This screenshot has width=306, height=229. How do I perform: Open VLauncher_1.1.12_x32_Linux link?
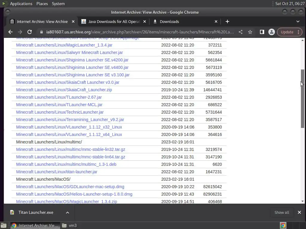pos(69,127)
